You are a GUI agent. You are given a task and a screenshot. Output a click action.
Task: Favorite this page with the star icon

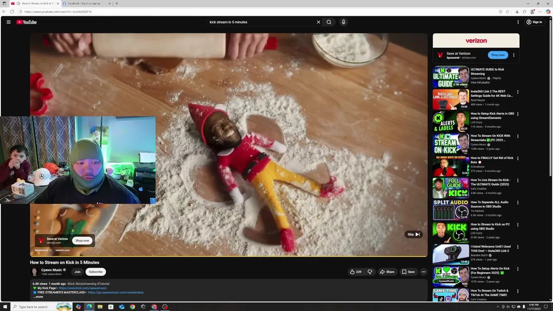(508, 12)
